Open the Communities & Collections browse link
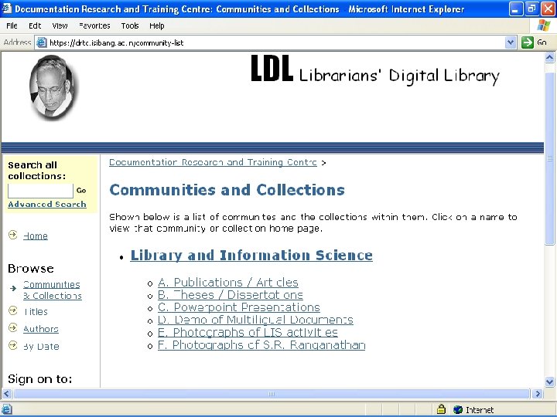The height and width of the screenshot is (417, 557). pos(53,290)
